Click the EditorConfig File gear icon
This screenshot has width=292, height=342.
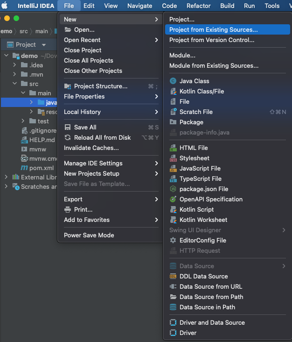(173, 240)
